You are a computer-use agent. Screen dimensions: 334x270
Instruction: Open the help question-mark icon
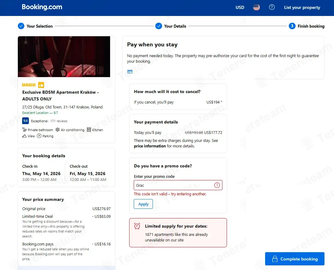[x=272, y=7]
